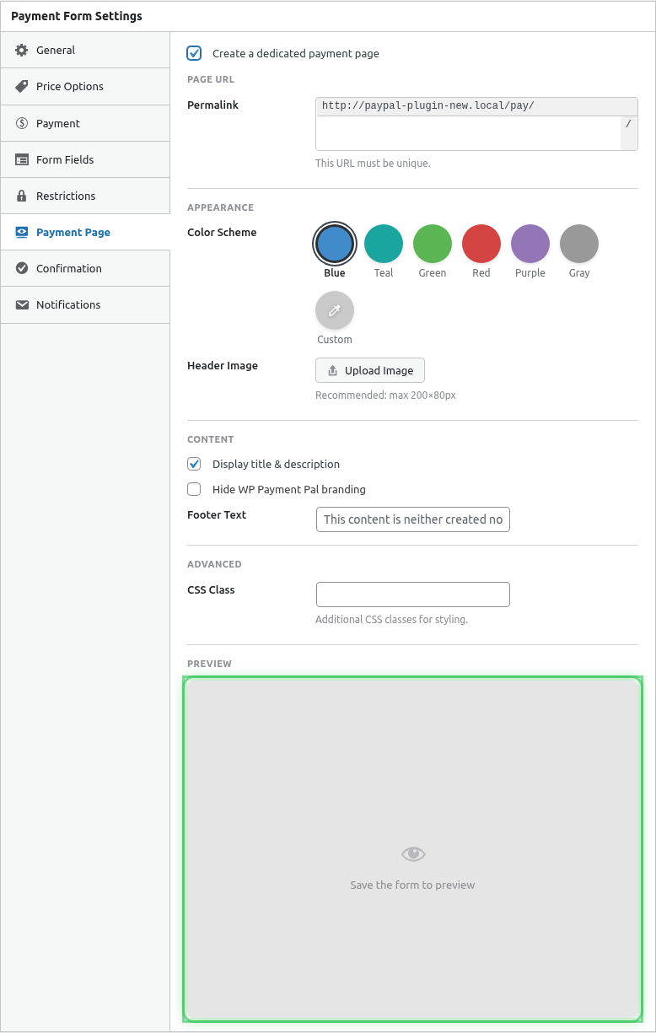The height and width of the screenshot is (1033, 656).
Task: Click the Restrictions padlock icon
Action: (23, 196)
